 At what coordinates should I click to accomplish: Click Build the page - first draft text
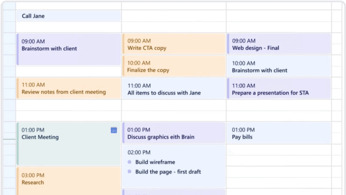point(168,172)
